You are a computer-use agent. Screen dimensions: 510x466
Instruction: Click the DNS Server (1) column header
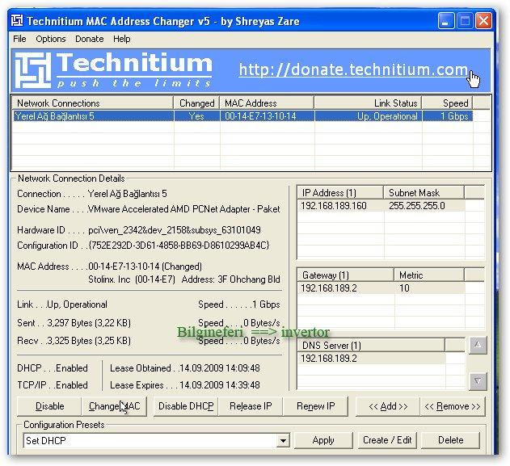click(371, 345)
